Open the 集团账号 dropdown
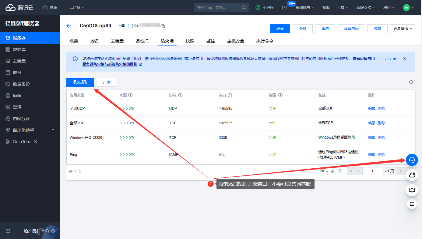The height and width of the screenshot is (239, 422). [x=305, y=7]
